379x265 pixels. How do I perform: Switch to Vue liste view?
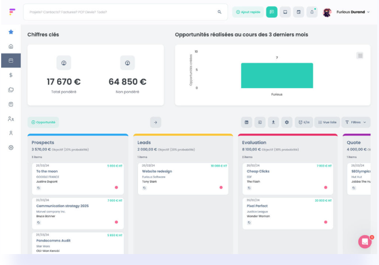tap(327, 122)
